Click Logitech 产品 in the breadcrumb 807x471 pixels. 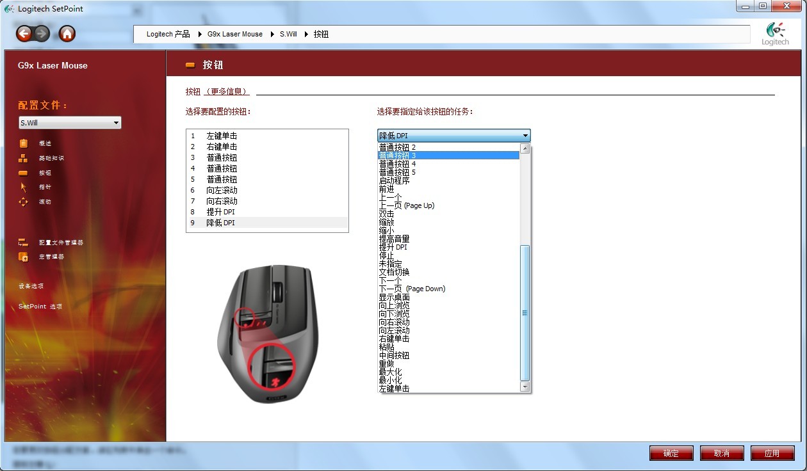(x=168, y=34)
